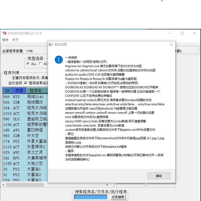Sort by the 程序名 column header
Viewport: 201px width, 201px height.
[37, 90]
